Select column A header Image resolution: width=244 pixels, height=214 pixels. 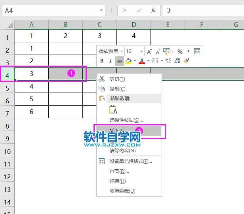tap(31, 25)
